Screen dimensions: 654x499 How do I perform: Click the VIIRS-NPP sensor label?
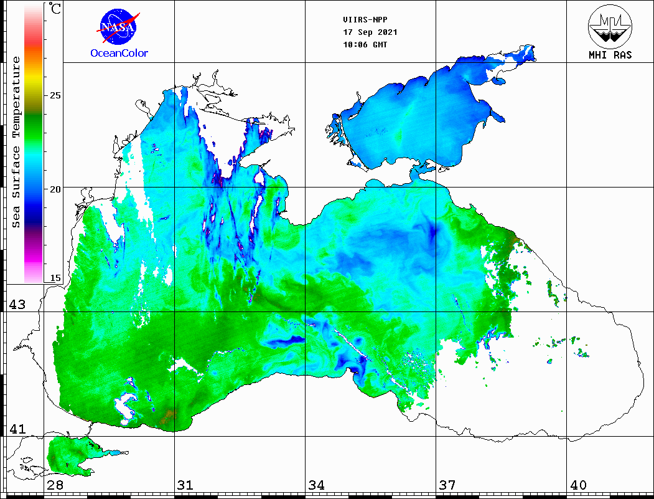click(365, 20)
